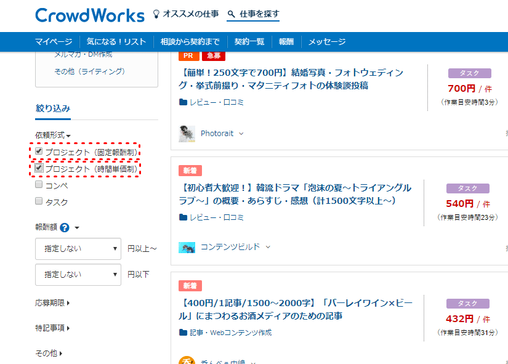
Task: Expand the 応募期限 filter section
Action: pos(52,303)
